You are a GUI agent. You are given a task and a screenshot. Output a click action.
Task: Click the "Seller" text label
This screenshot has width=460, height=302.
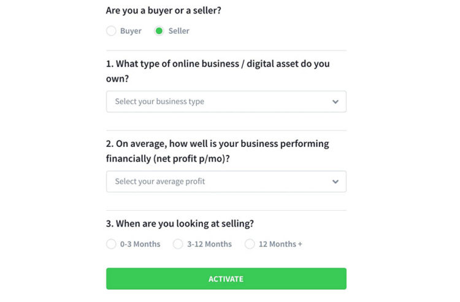(178, 31)
